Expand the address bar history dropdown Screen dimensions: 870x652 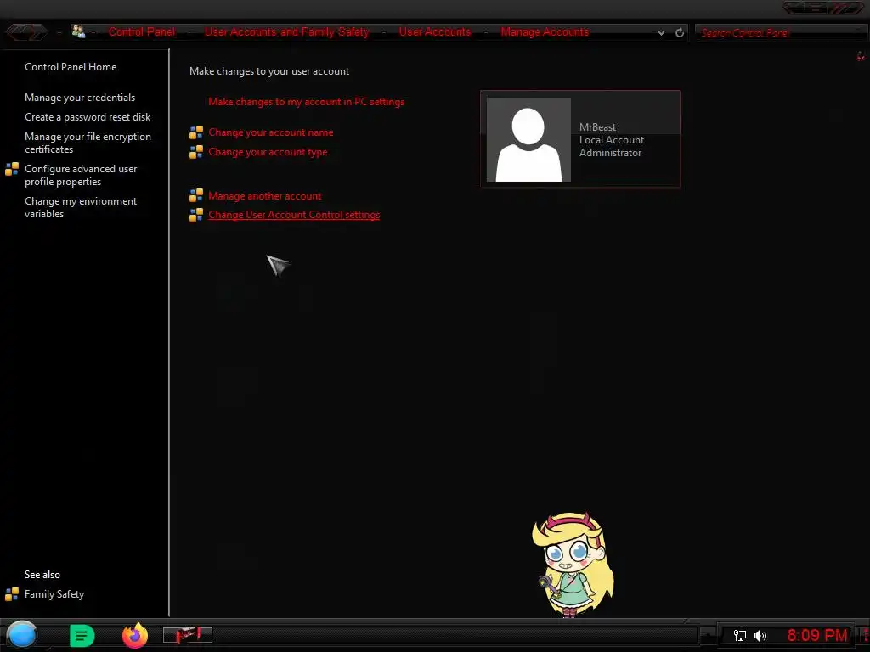[x=661, y=33]
